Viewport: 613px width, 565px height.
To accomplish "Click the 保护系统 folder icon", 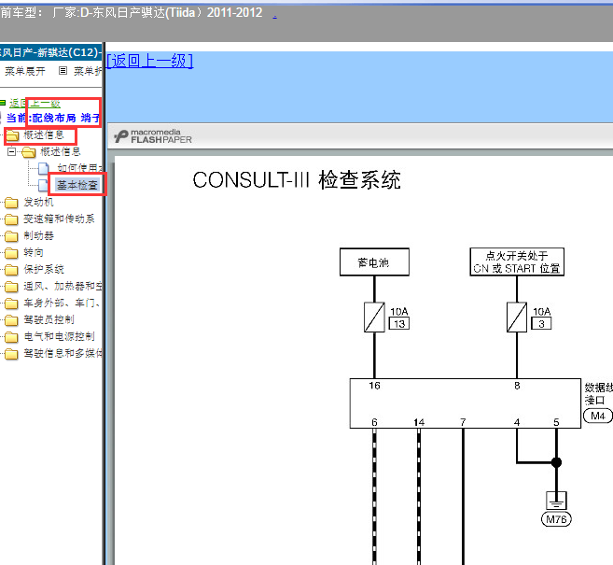I will (11, 270).
